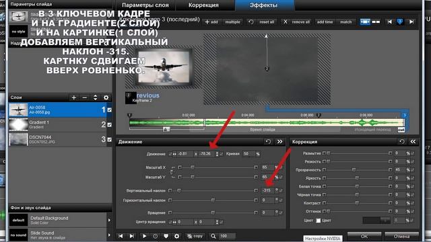The image size is (431, 242).
Task: Click the Отмена button
Action: (401, 236)
